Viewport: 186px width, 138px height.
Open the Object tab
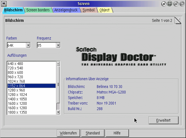coord(105,10)
